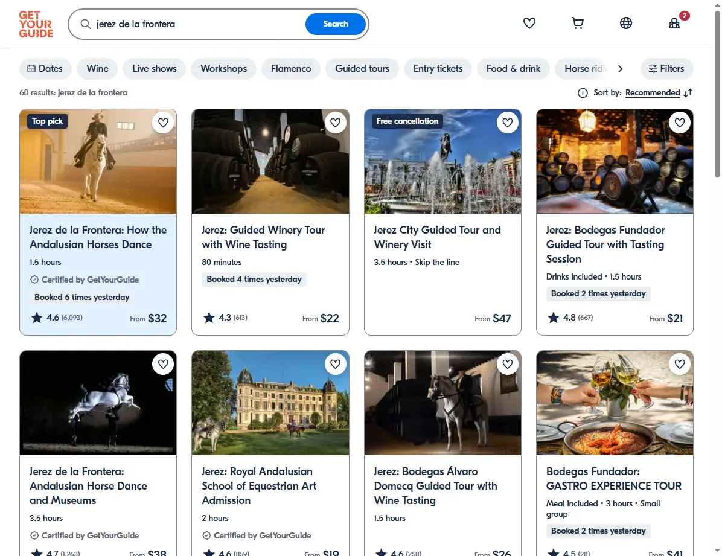Save Horse Dance and Museums to wishlist
This screenshot has height=556, width=722.
point(163,364)
